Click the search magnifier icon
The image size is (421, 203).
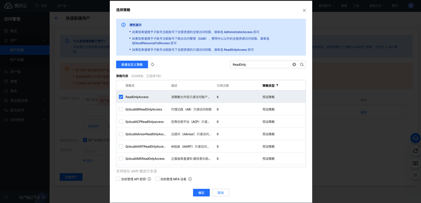point(302,64)
